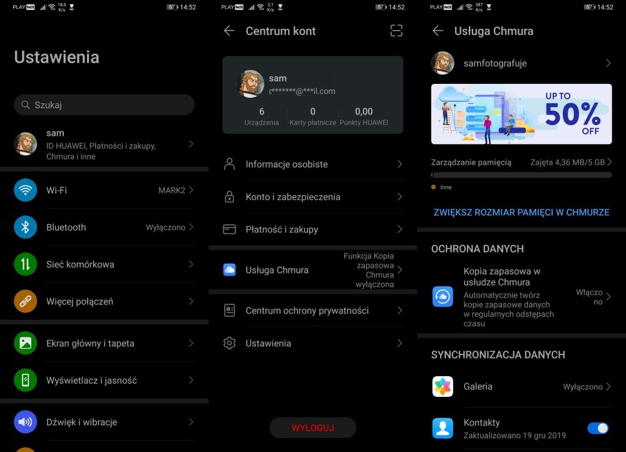Open Dźwięk i wibracje entry

point(104,422)
